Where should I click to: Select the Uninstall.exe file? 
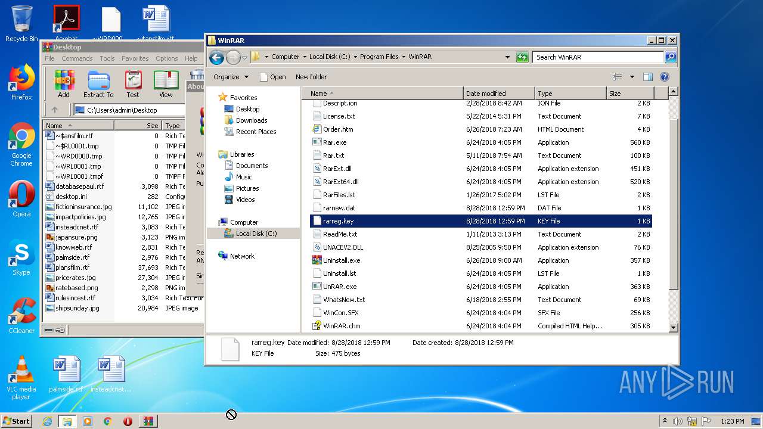[482, 260]
